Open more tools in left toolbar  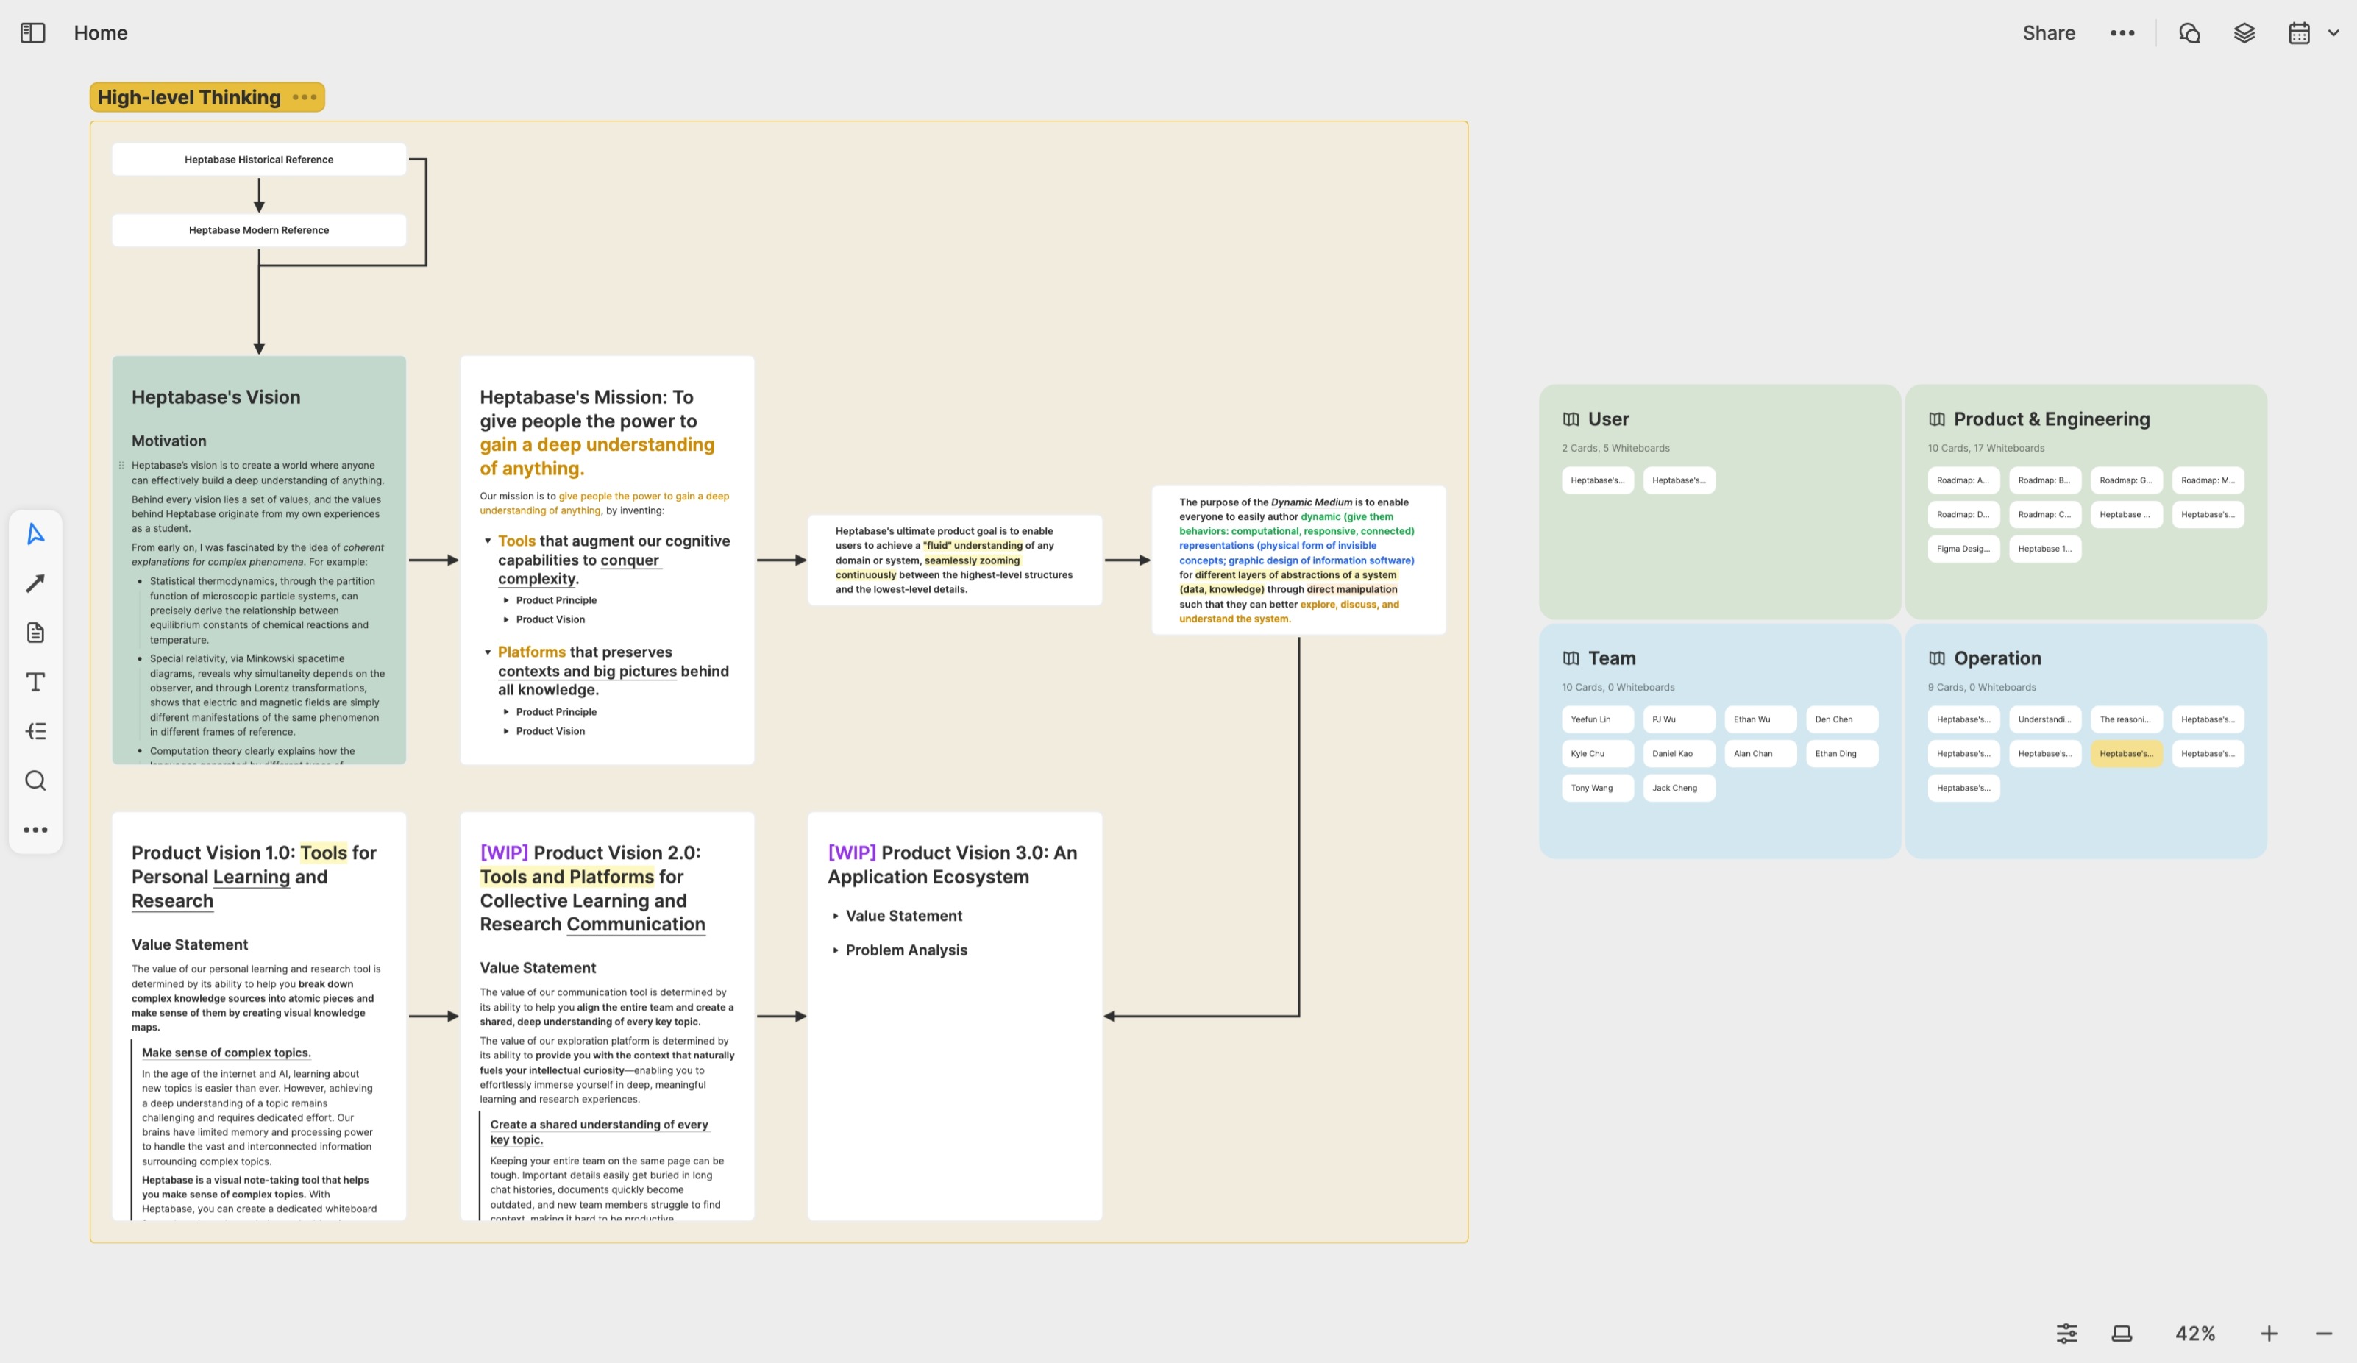(x=35, y=830)
